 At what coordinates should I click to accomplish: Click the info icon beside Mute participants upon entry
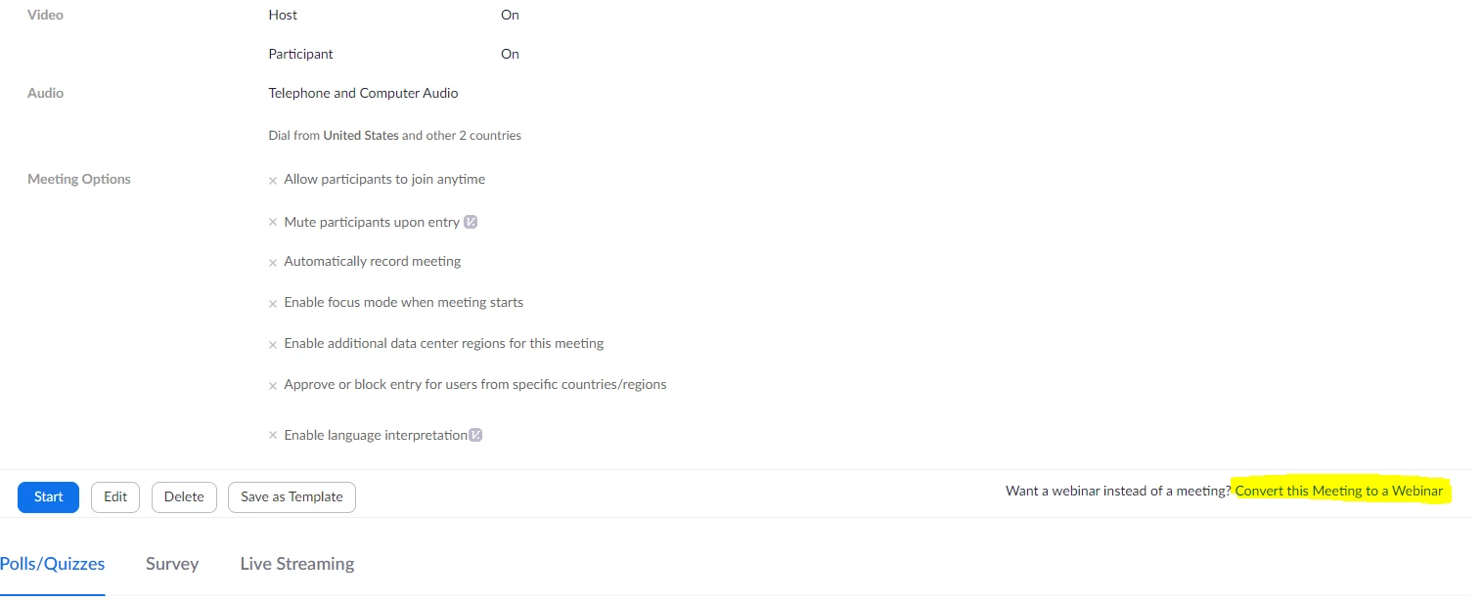click(x=471, y=223)
